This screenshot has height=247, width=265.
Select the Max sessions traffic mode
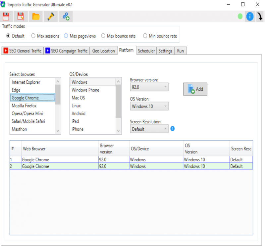point(33,36)
